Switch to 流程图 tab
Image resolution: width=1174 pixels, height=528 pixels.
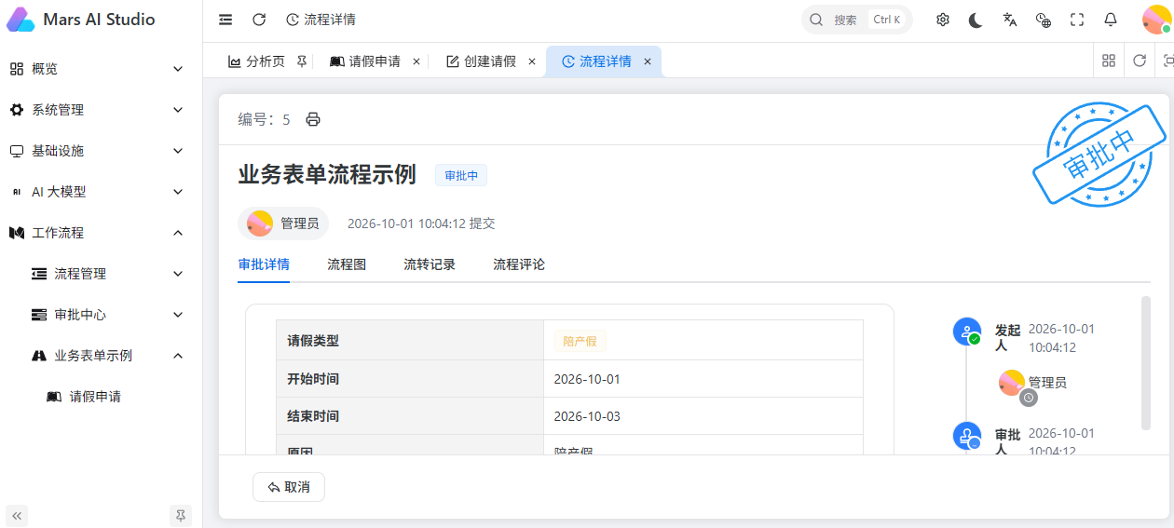(347, 264)
